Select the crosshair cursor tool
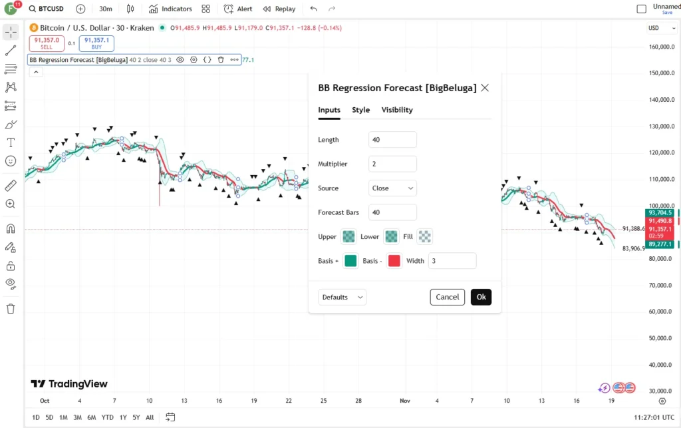 [x=11, y=32]
